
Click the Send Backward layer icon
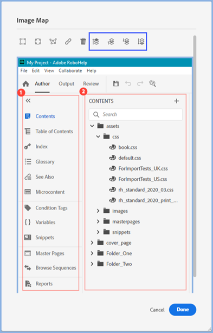pyautogui.click(x=126, y=41)
